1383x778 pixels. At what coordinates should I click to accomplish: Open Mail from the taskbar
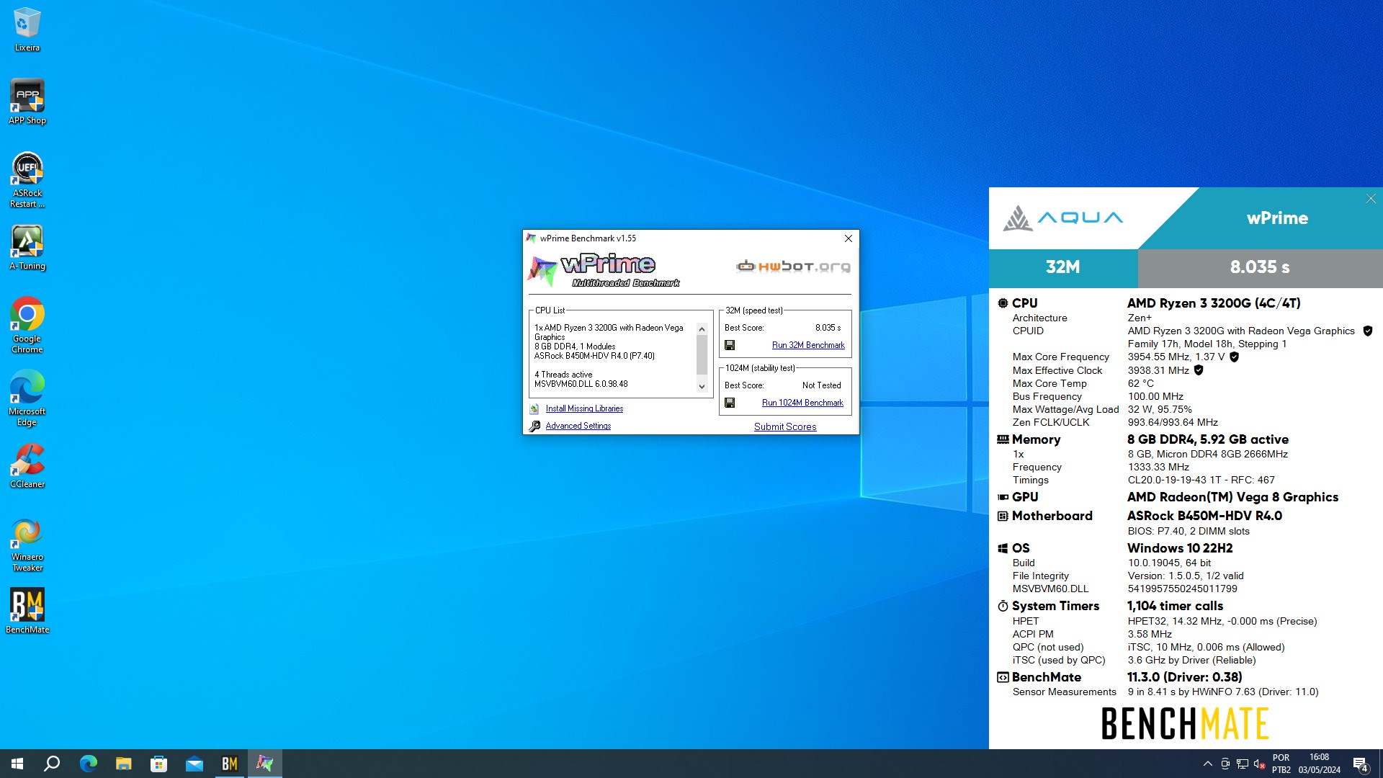pyautogui.click(x=194, y=764)
